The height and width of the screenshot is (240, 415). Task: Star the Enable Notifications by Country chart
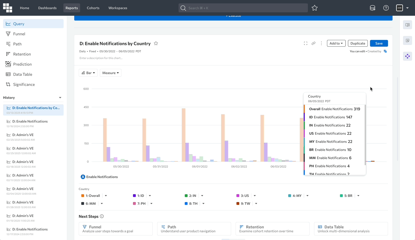pos(156,43)
